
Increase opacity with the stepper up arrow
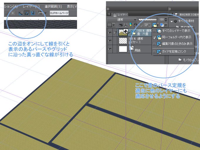[x=166, y=19]
